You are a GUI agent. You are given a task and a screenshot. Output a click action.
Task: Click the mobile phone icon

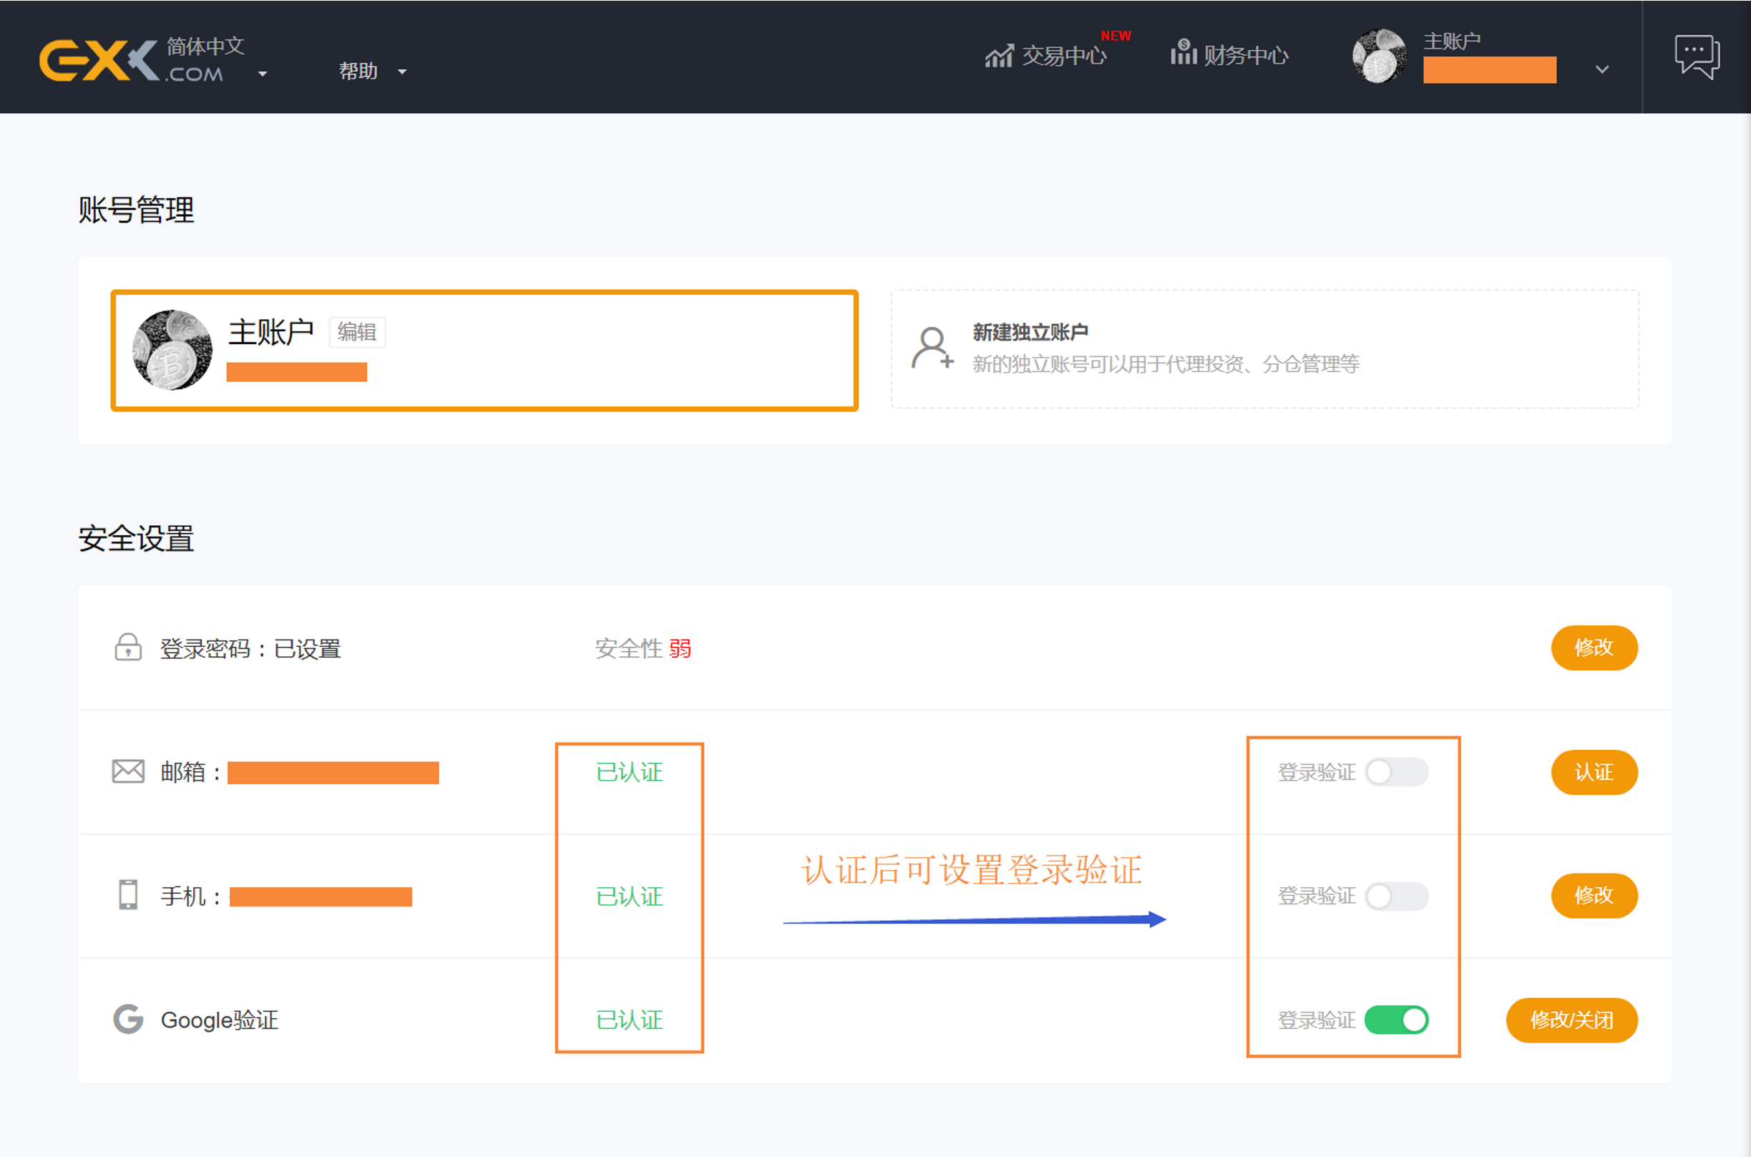tap(127, 894)
